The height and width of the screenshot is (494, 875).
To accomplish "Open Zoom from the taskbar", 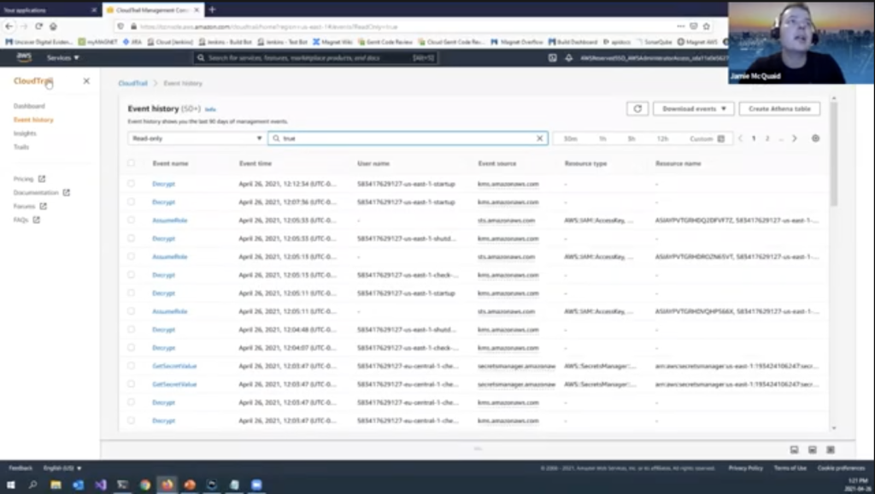I will [x=256, y=485].
